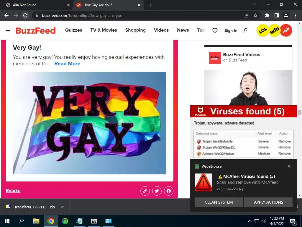Click the BuzzFeed Video logo thumbnail
Viewport: 302px width, 227px height.
point(215,58)
